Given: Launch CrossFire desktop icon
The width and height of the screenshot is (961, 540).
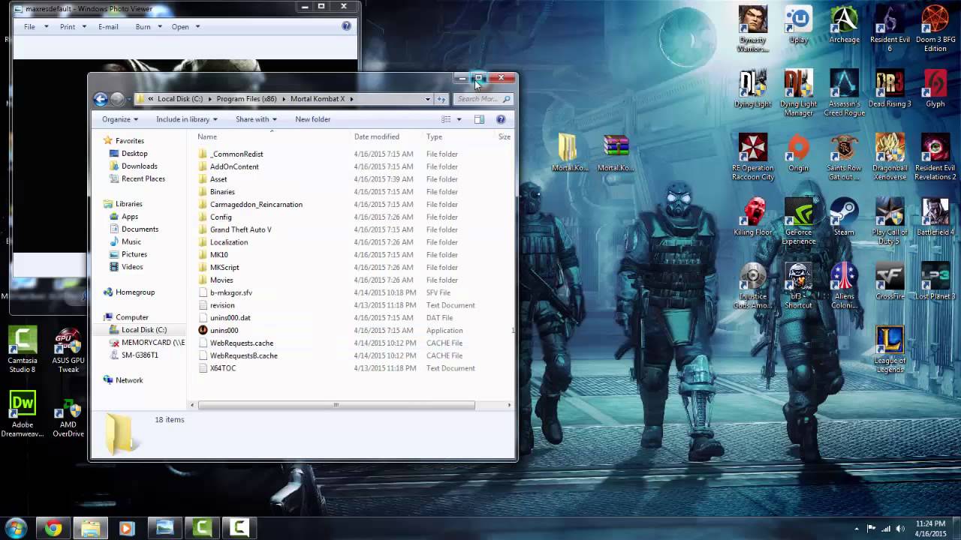Looking at the screenshot, I should 890,281.
